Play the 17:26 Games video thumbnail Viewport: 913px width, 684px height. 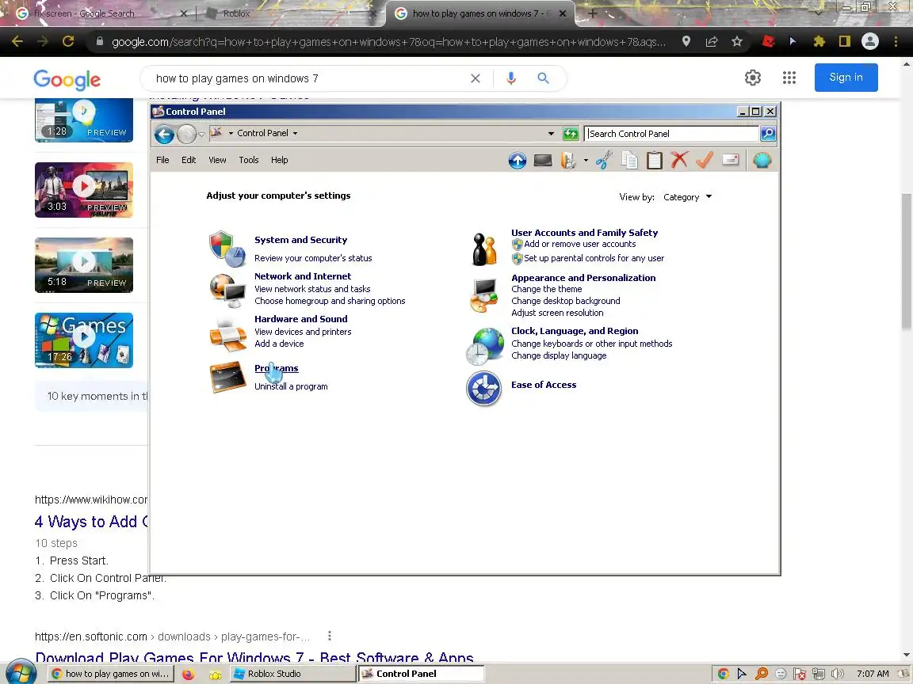pyautogui.click(x=84, y=340)
